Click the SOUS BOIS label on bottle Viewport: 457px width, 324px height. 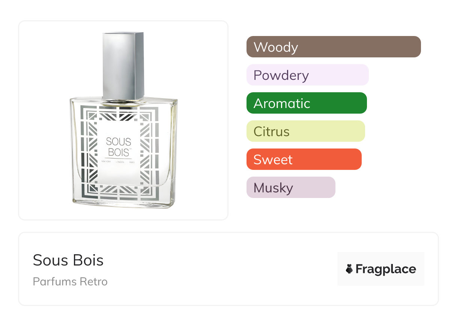tap(119, 147)
